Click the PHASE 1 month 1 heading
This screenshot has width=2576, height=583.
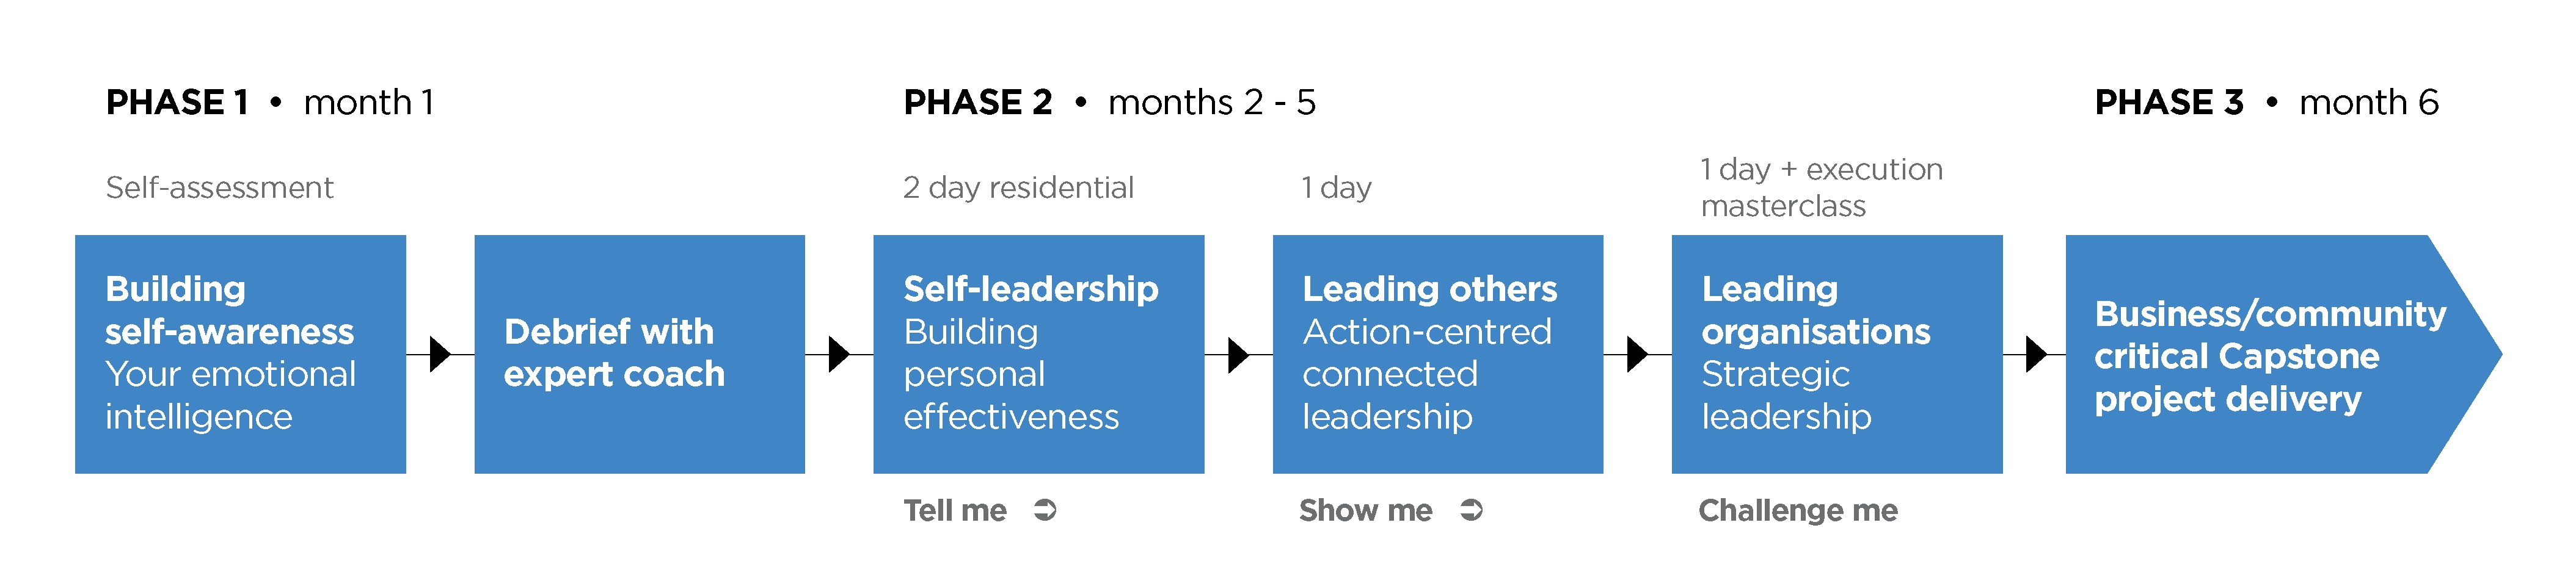click(270, 102)
